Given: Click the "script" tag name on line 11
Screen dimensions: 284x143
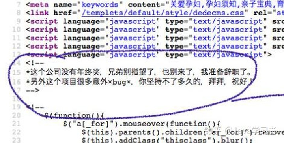Looking at the screenshot, I should (x=44, y=38).
